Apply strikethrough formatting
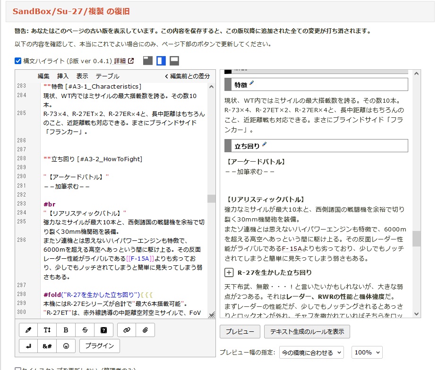 85,330
